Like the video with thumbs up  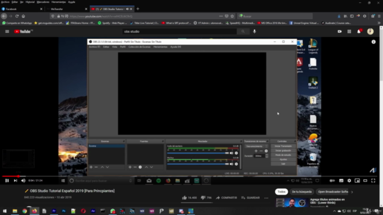[189, 198]
